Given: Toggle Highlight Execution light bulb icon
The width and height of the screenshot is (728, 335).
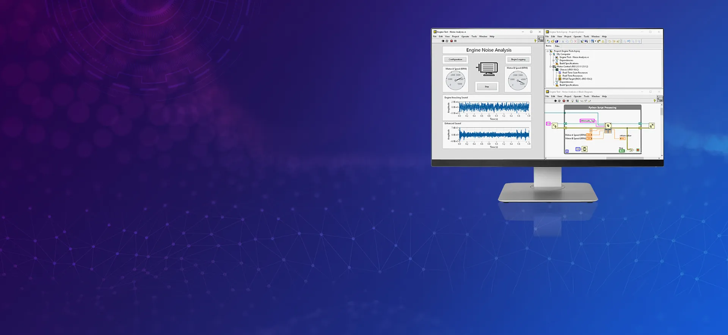Looking at the screenshot, I should tap(573, 101).
